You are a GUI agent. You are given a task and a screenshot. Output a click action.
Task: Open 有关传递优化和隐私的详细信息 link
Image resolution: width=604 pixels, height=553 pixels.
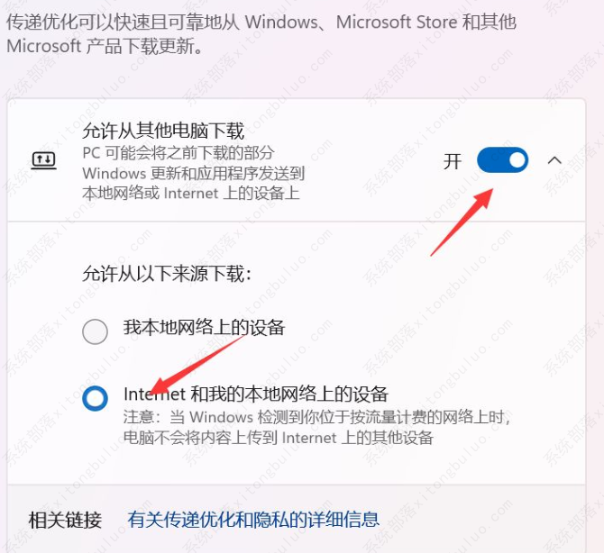[x=253, y=520]
